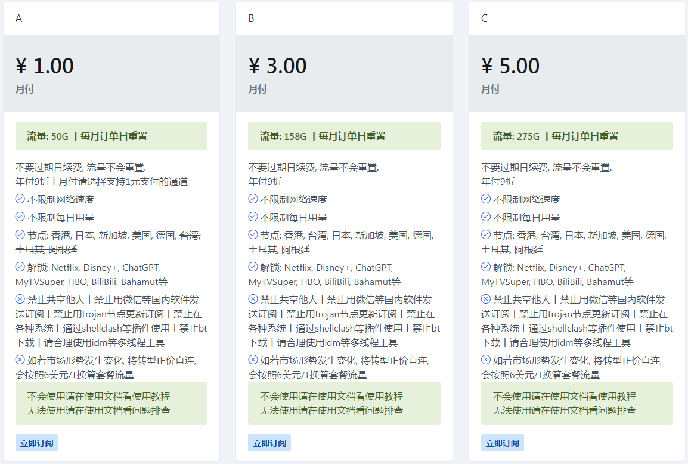Viewport: 688px width, 464px height.
Task: Click X icon before 禁止共享他人 in plan A
Action: click(x=20, y=299)
